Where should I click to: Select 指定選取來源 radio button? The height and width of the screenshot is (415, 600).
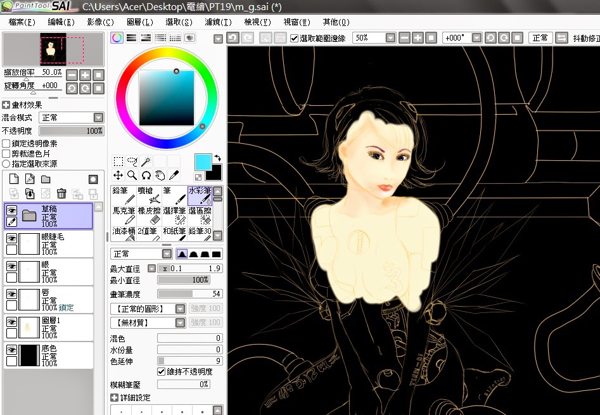(6, 163)
